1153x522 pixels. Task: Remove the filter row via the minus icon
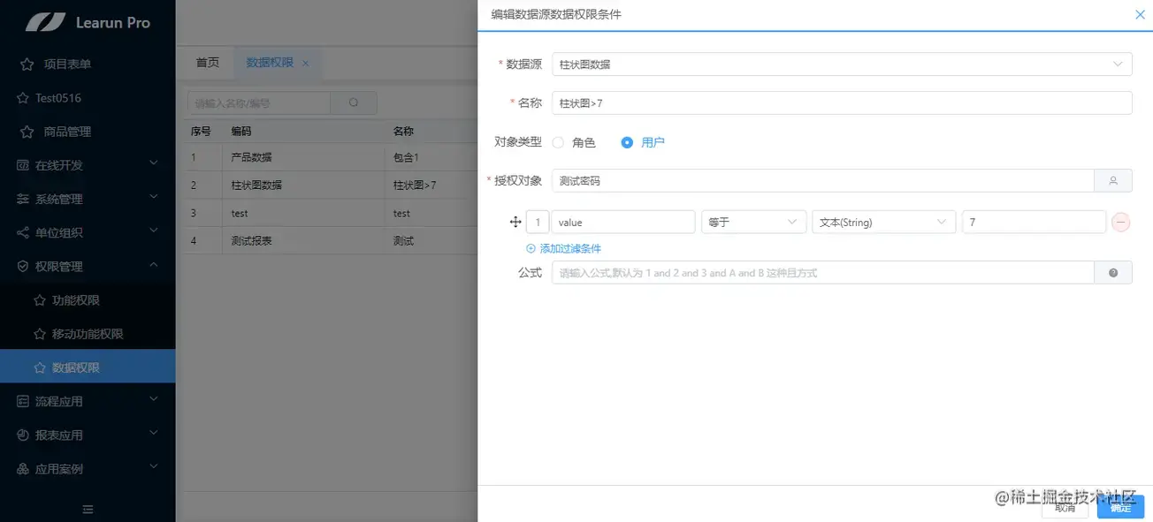1120,222
